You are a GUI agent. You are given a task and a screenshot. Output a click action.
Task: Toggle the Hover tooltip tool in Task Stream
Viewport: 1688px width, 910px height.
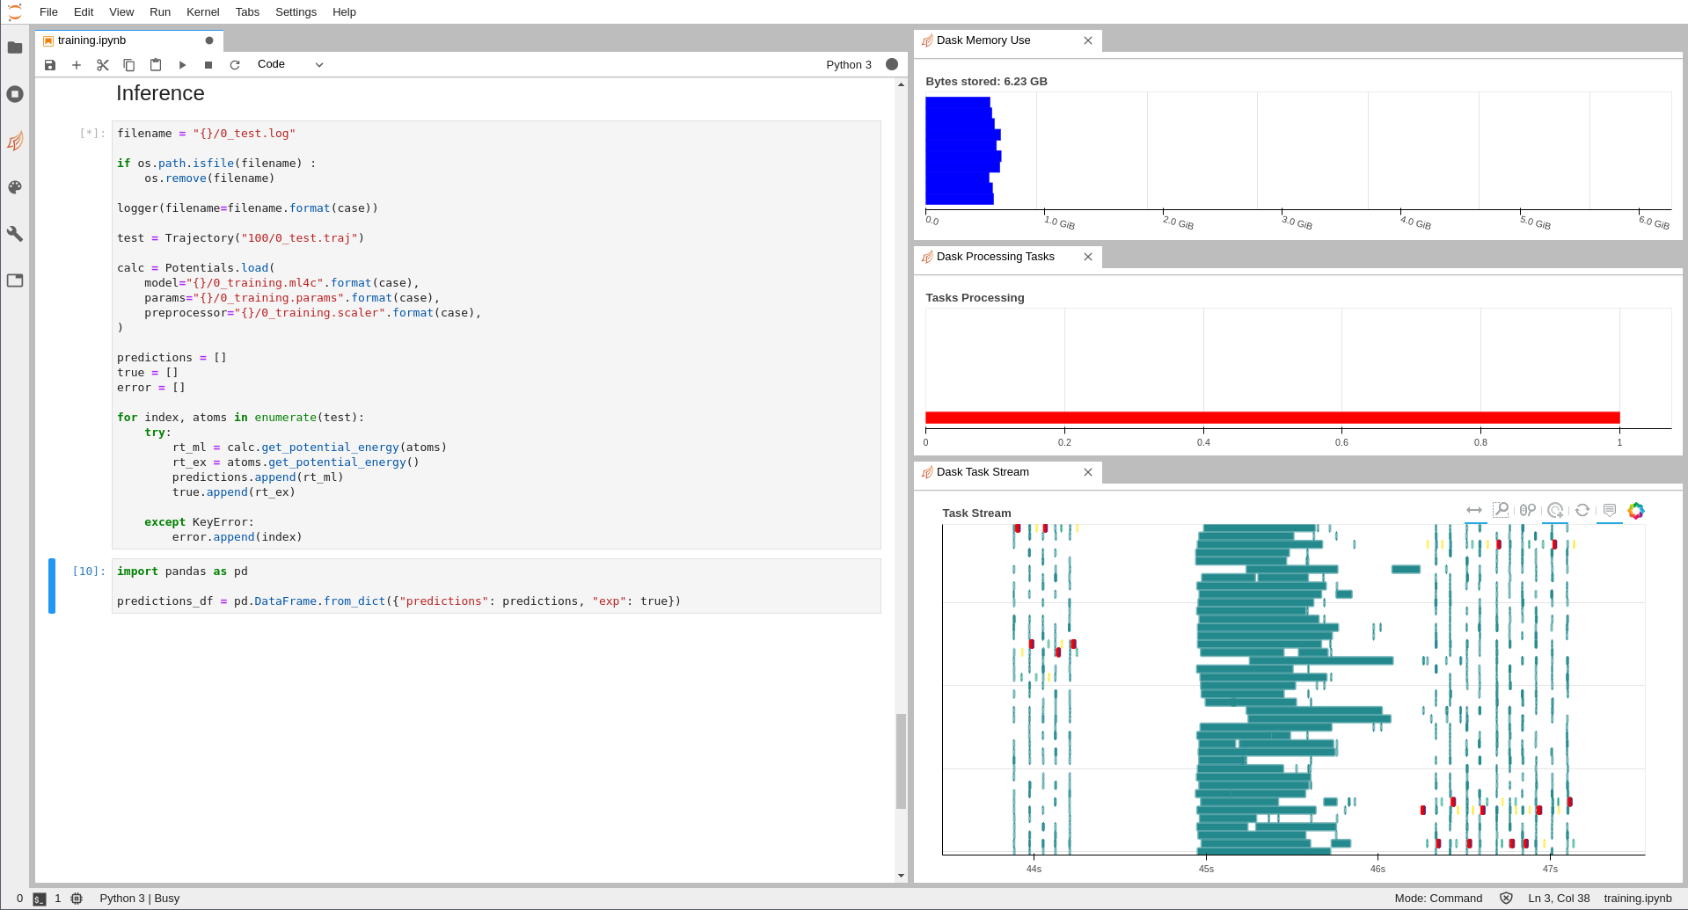click(1609, 511)
